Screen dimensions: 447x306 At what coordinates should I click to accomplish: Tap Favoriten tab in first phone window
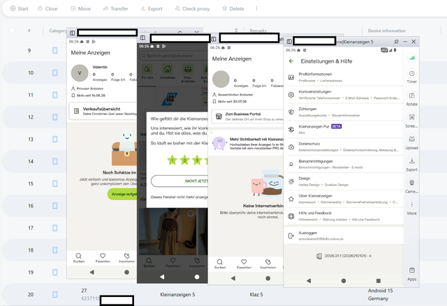[x=103, y=258]
